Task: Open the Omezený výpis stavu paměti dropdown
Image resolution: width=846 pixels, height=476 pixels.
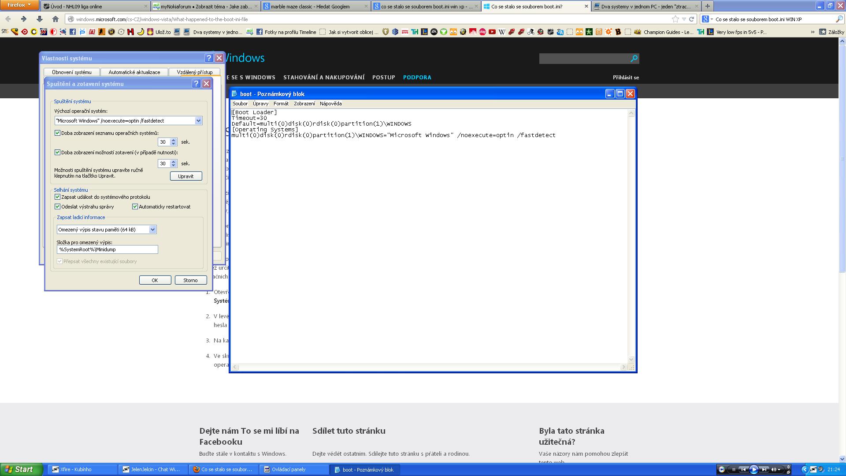Action: pyautogui.click(x=152, y=230)
